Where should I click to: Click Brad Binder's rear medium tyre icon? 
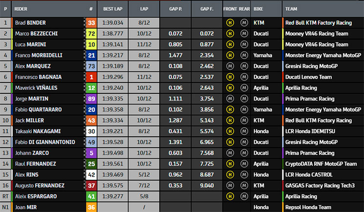pos(244,23)
